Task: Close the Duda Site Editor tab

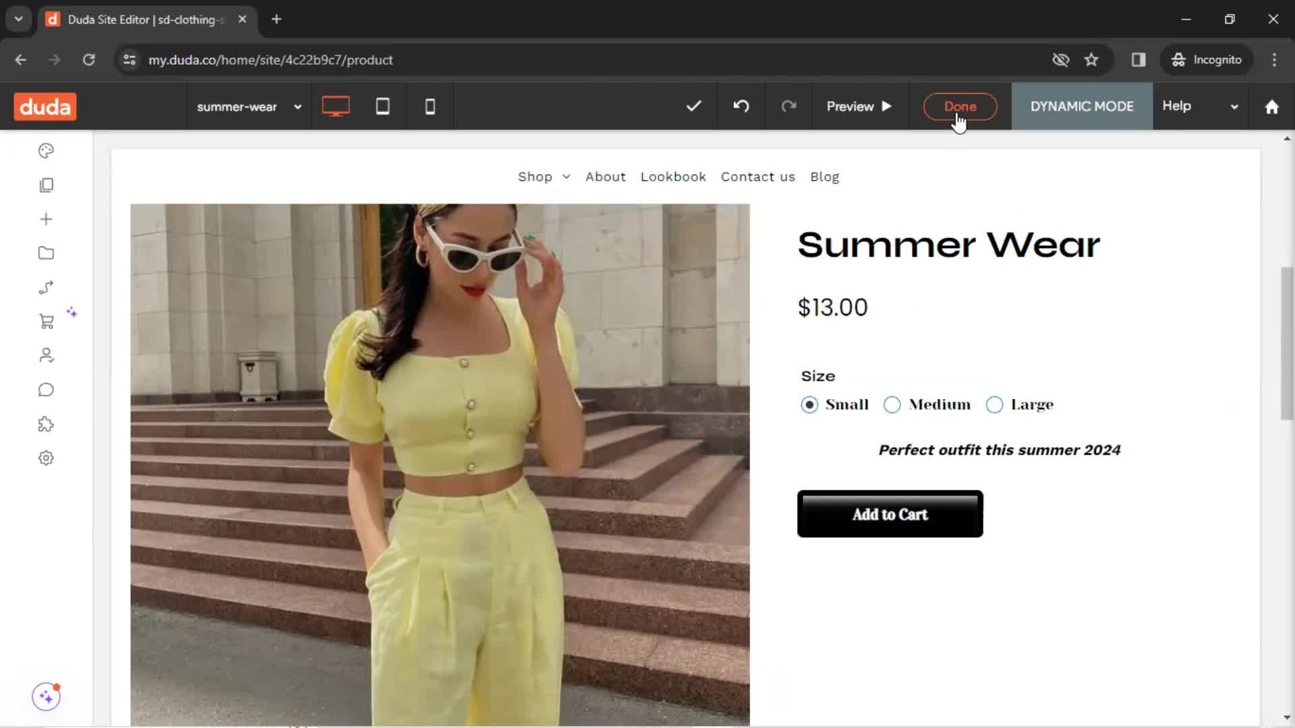Action: coord(242,19)
